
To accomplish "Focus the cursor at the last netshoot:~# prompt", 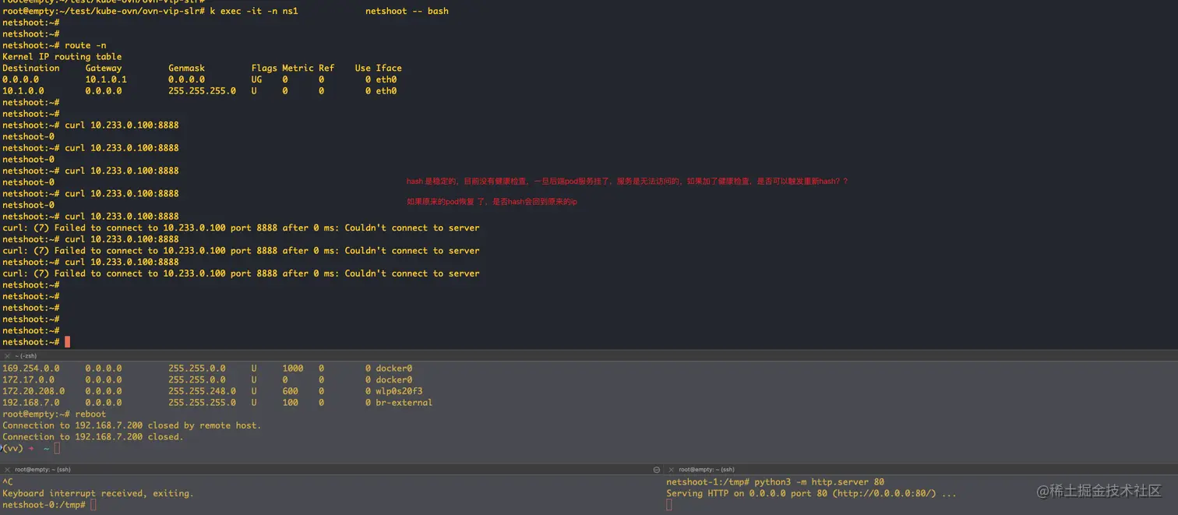I will [68, 342].
